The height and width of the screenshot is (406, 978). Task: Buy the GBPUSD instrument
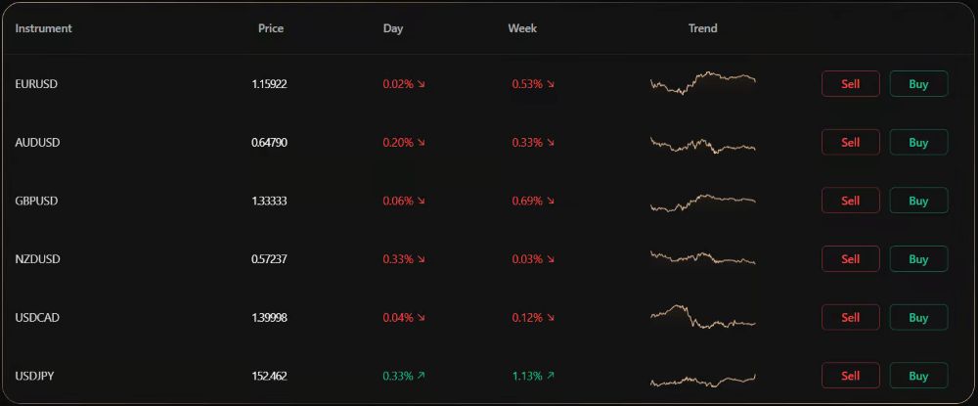tap(918, 202)
